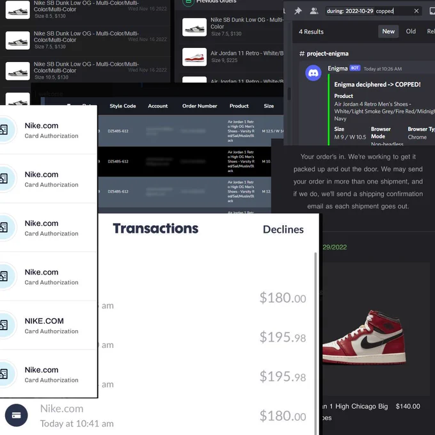Screen dimensions: 435x435
Task: Clear the Discord search with the X icon
Action: 416,11
